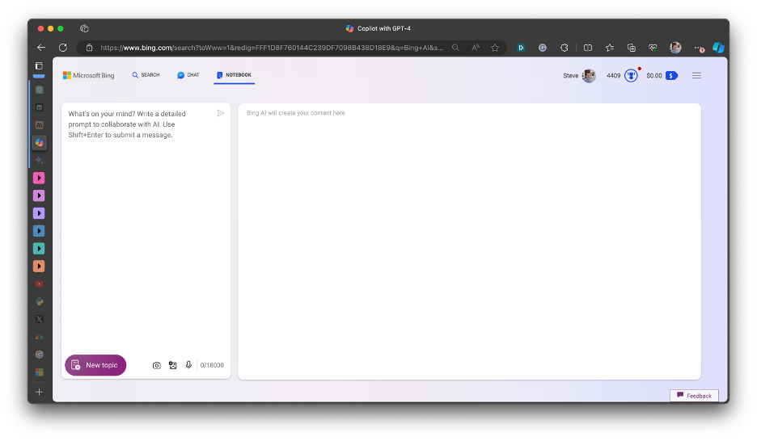Switch to NBC vertical tab
The width and height of the screenshot is (757, 441).
39,337
